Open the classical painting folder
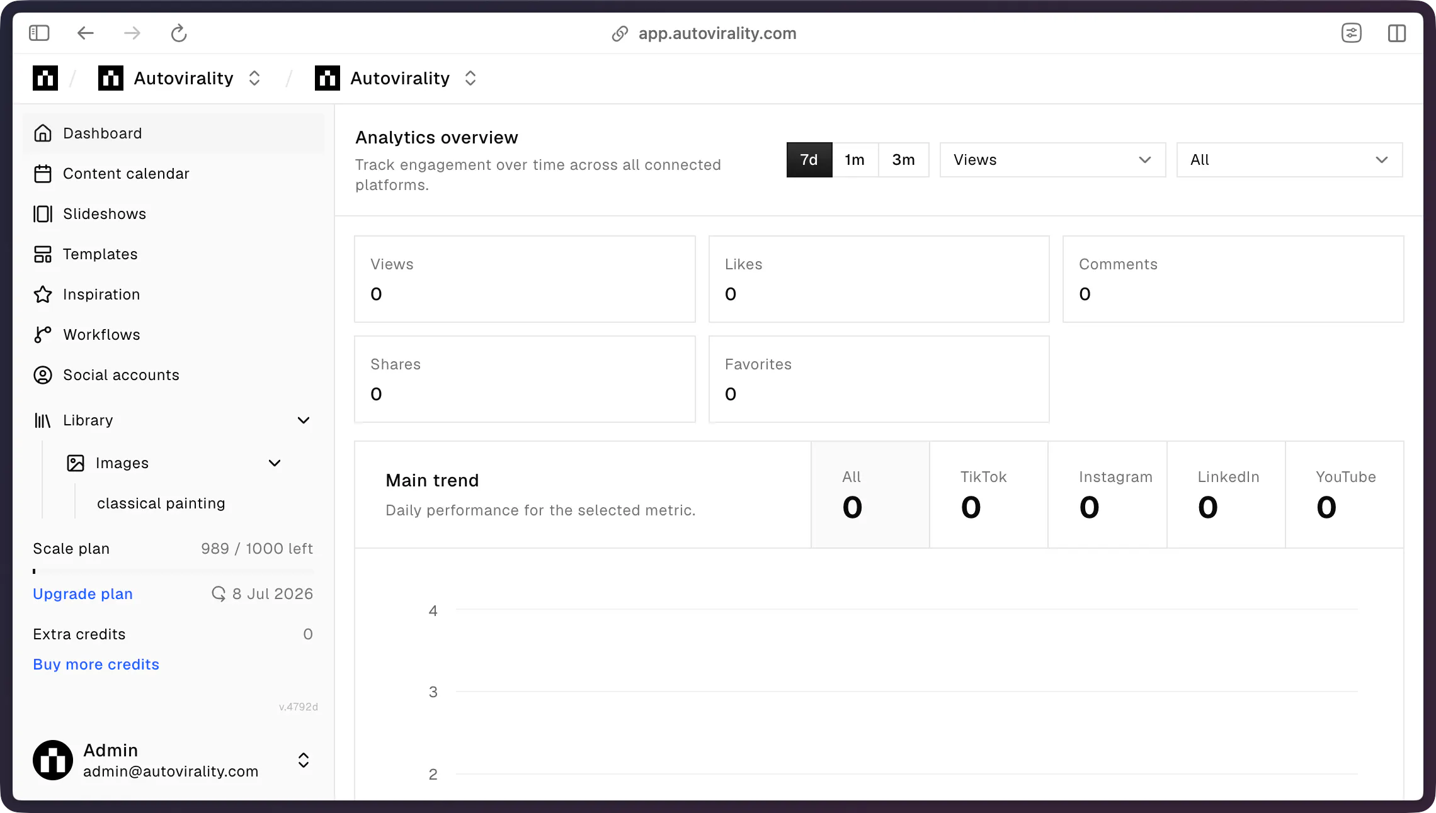The width and height of the screenshot is (1436, 813). (x=161, y=503)
